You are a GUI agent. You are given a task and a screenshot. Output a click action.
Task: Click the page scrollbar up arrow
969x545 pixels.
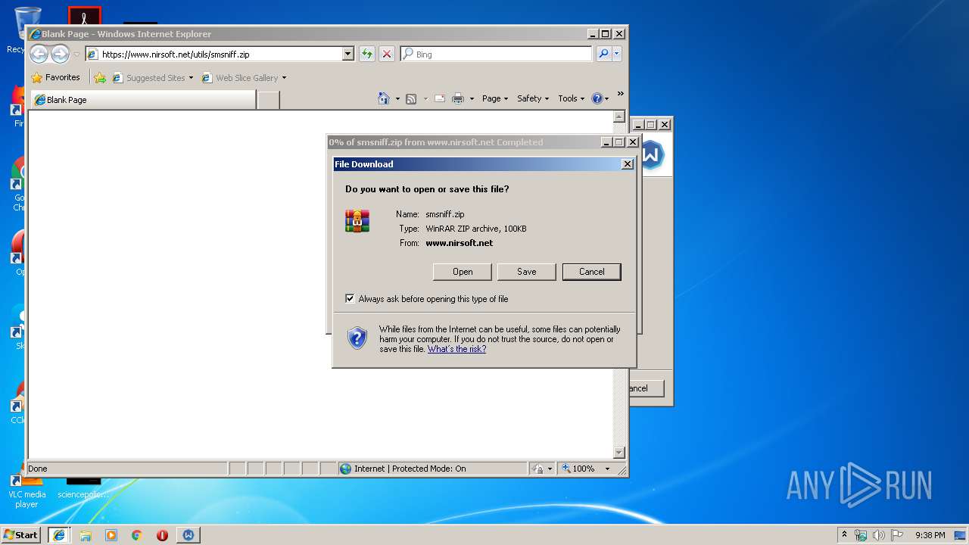(619, 117)
